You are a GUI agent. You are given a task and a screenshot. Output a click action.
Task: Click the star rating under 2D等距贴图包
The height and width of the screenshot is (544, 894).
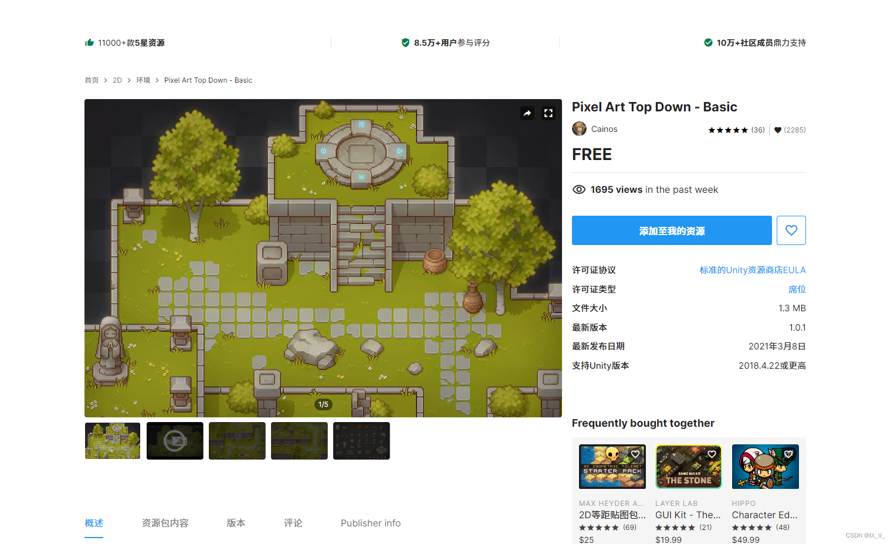(x=599, y=528)
